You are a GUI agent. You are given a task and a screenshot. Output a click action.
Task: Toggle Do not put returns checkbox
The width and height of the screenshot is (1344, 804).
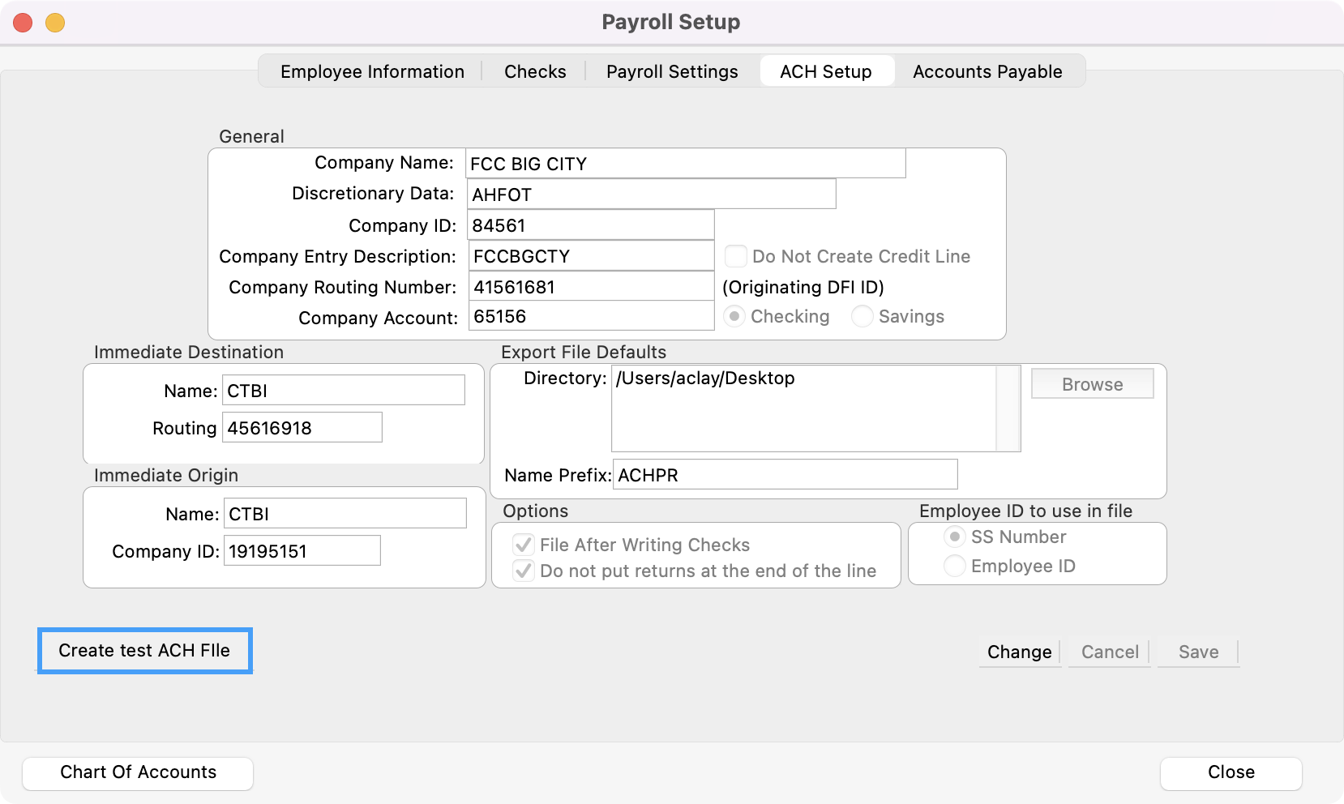(x=524, y=571)
